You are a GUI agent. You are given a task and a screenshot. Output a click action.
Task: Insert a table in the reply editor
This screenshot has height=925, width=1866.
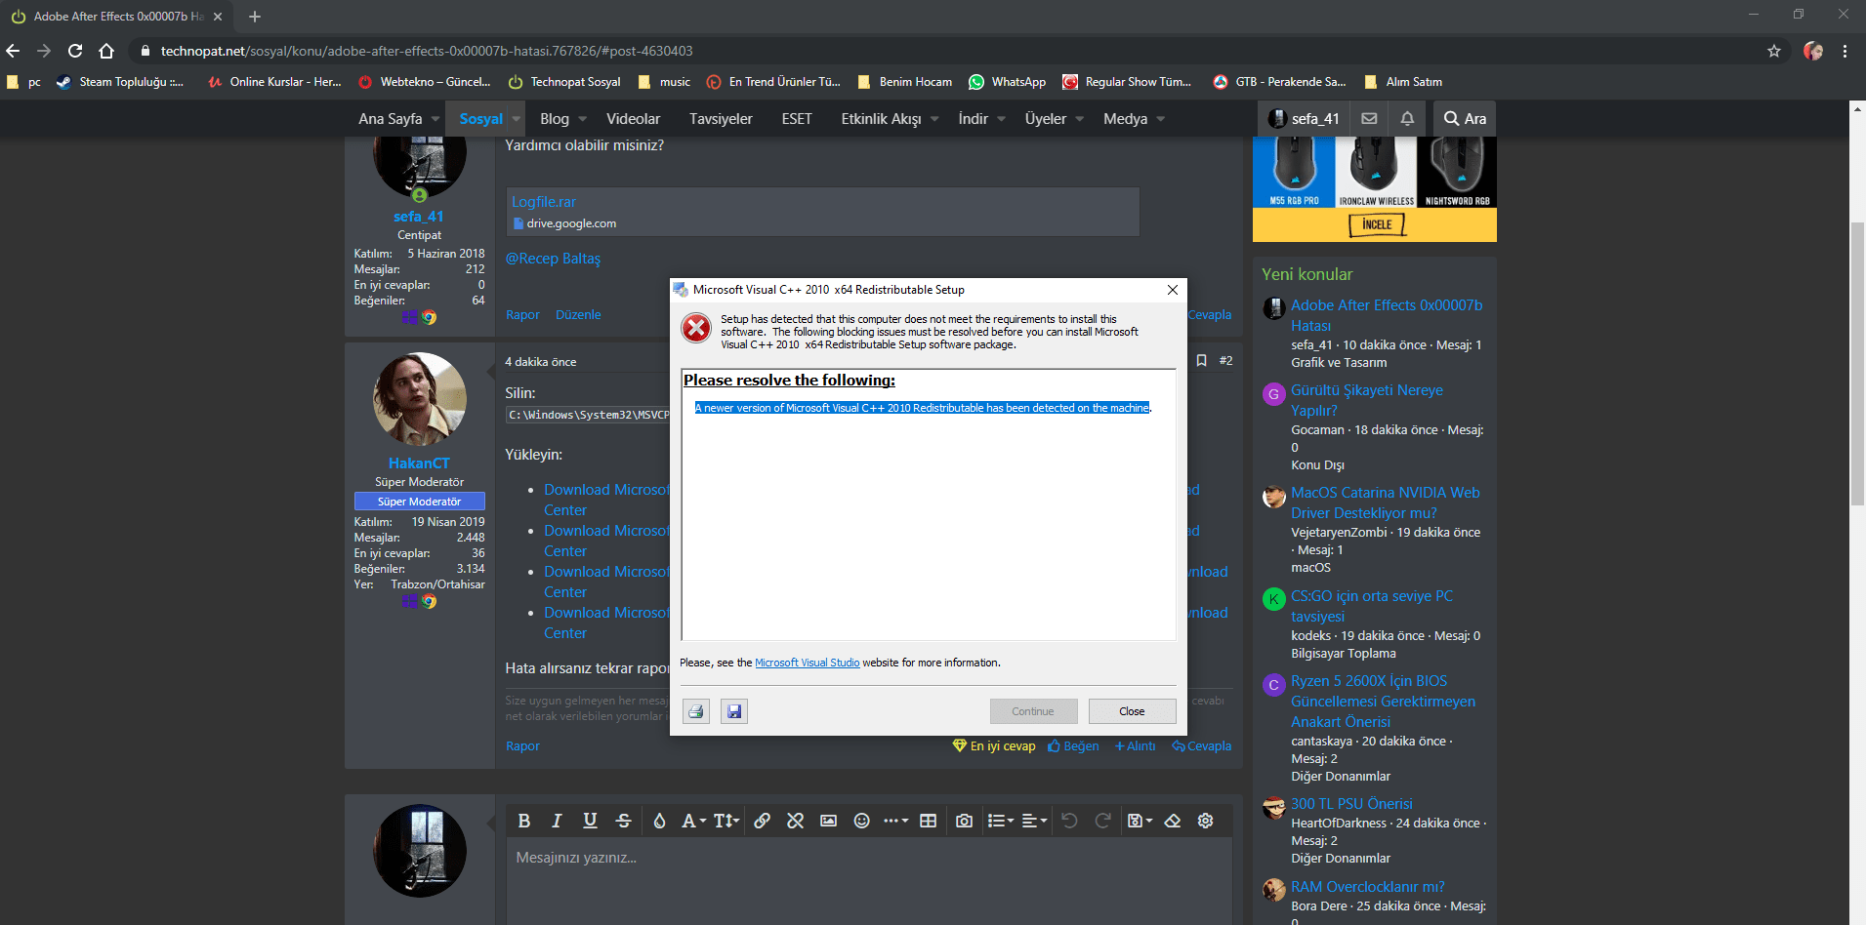point(928,821)
